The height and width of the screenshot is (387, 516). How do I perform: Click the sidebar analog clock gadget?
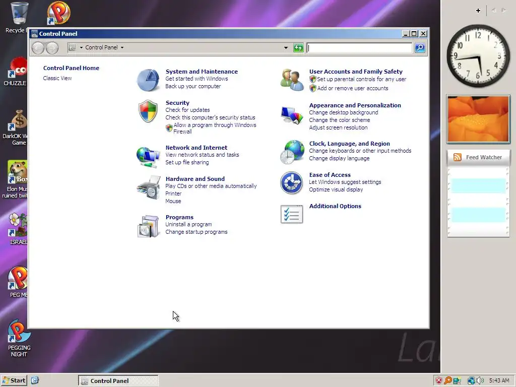click(x=478, y=56)
